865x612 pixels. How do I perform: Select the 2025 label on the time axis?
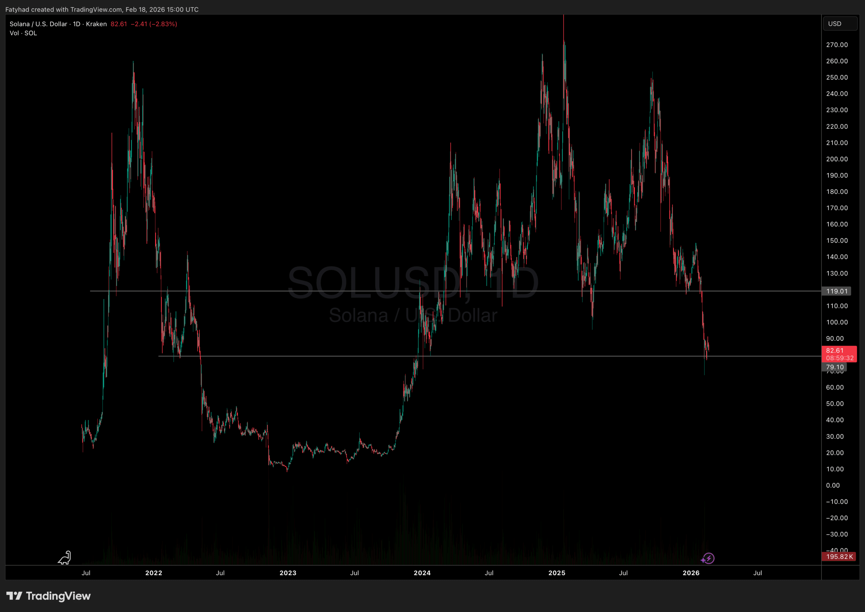click(557, 573)
